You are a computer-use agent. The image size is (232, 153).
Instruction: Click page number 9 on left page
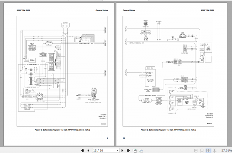(x=107, y=138)
